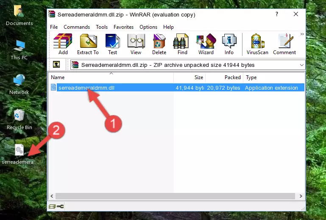Open the Find tool
The height and width of the screenshot is (220, 326).
[x=182, y=44]
